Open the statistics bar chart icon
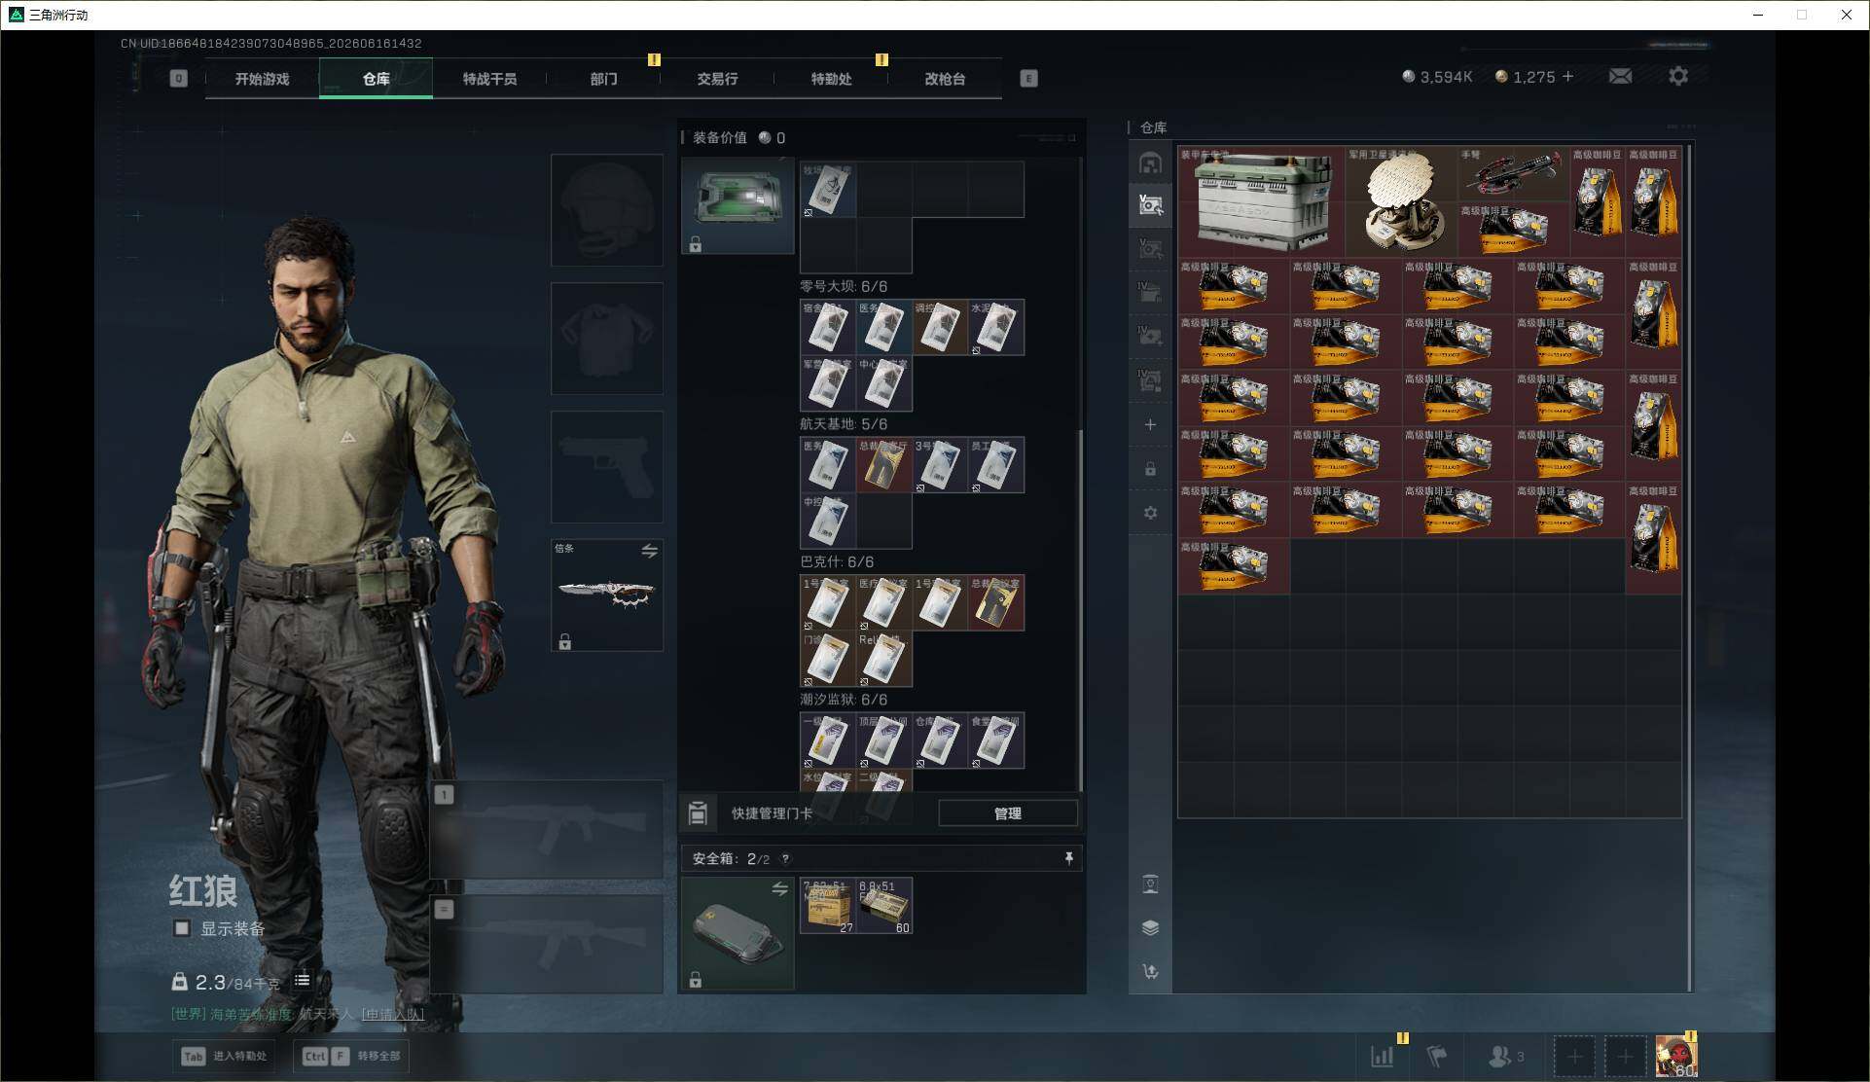Viewport: 1870px width, 1082px height. coord(1382,1056)
